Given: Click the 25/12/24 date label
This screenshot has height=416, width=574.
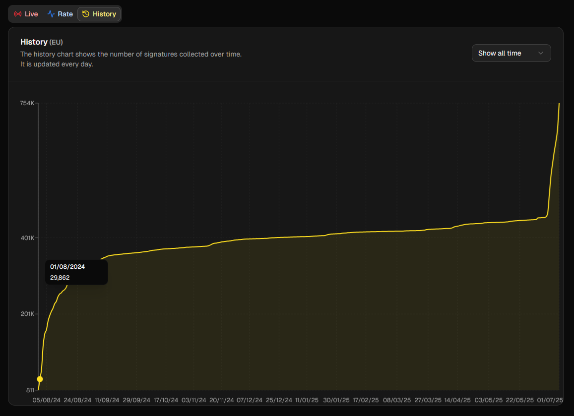Looking at the screenshot, I should point(279,400).
